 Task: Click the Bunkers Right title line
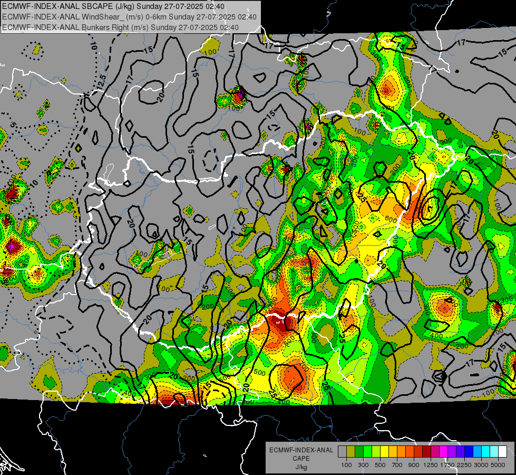(120, 27)
